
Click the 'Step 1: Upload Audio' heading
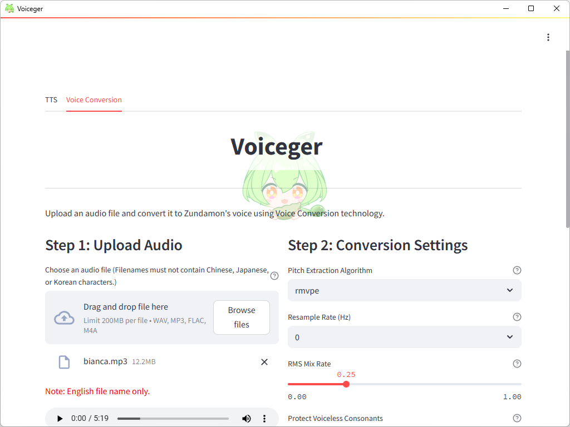tap(114, 245)
